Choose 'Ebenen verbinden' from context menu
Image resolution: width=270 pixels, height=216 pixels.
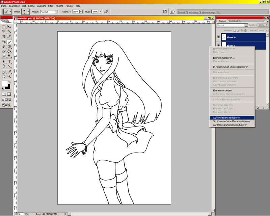232,90
